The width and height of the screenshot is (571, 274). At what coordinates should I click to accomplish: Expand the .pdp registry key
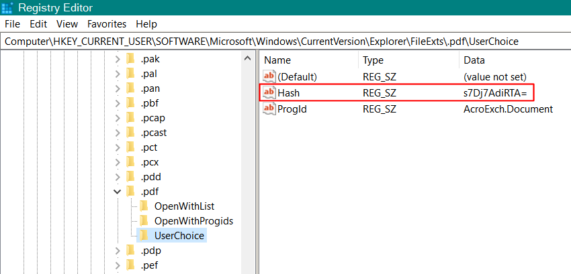118,251
